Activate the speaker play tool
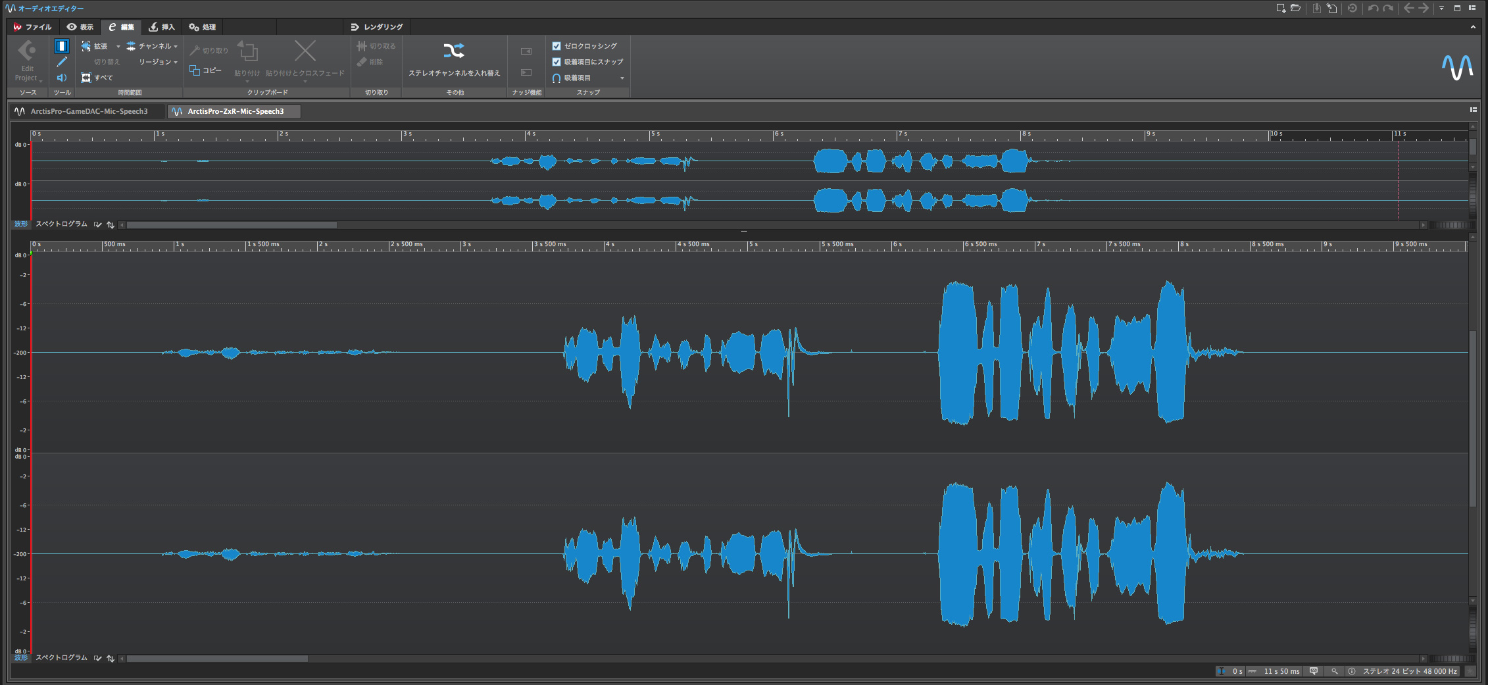Viewport: 1488px width, 685px height. coord(62,78)
